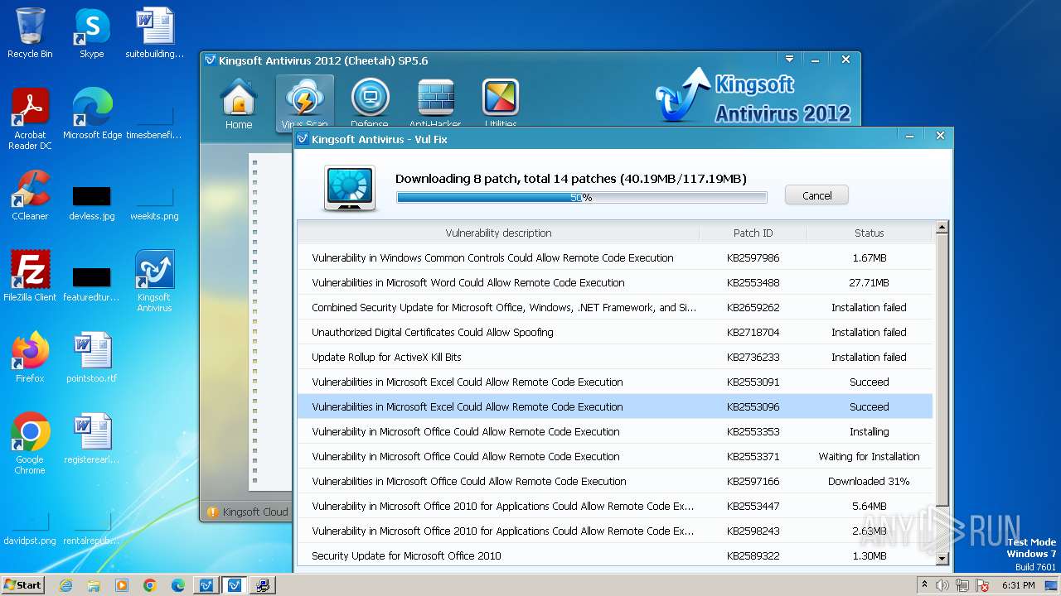Screen dimensions: 1061x596
Task: Open Firefox desktop shortcut
Action: tap(30, 358)
